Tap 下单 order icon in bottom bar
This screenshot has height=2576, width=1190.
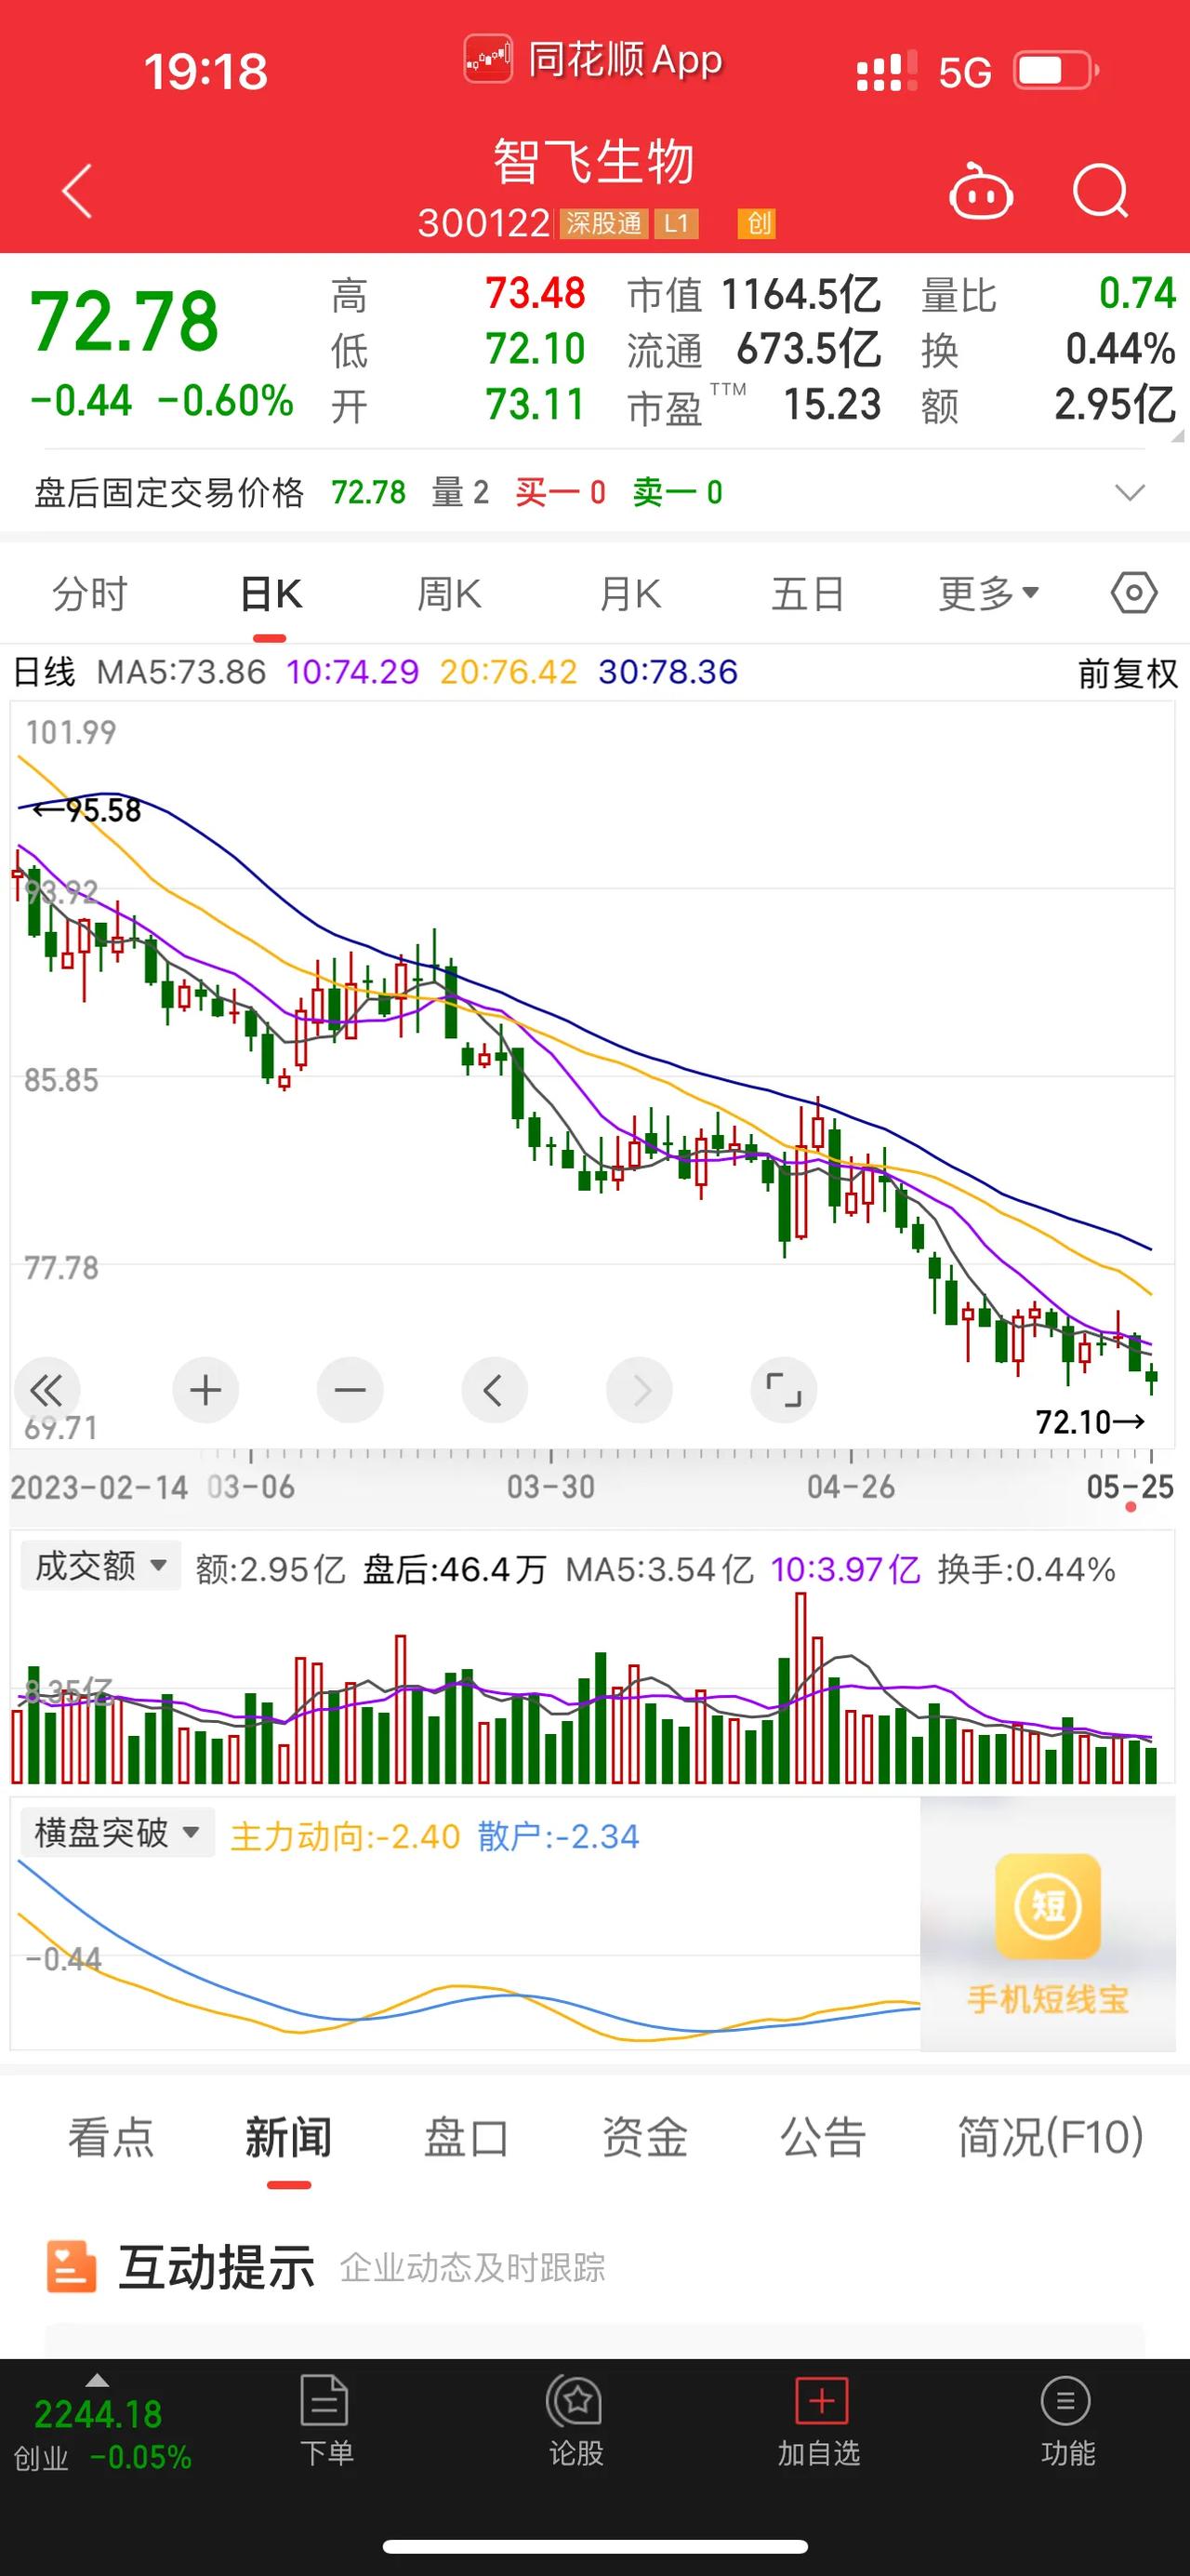[x=325, y=2421]
